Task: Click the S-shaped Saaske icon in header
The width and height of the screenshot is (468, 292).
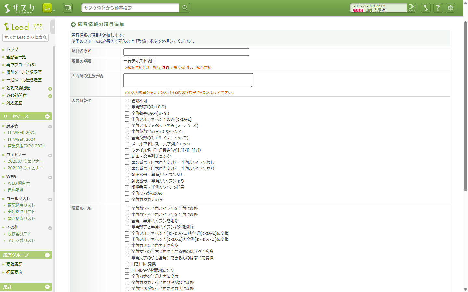Action: point(425,8)
